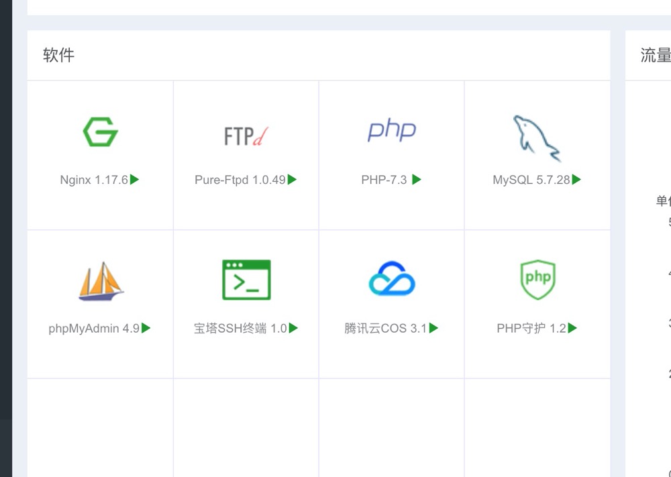This screenshot has width=671, height=477.
Task: Click the 软件 panel heading
Action: click(58, 55)
